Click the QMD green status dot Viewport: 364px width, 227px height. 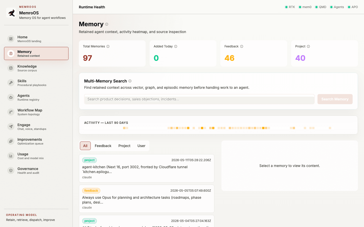tap(316, 7)
